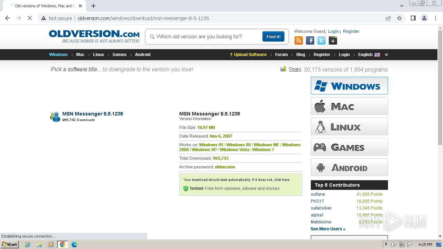The image size is (443, 249).
Task: Open the Android category banner
Action: click(x=349, y=167)
